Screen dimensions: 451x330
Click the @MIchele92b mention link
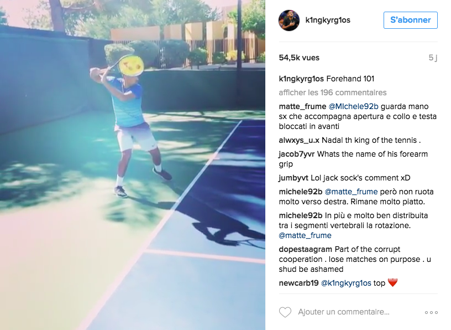click(353, 106)
